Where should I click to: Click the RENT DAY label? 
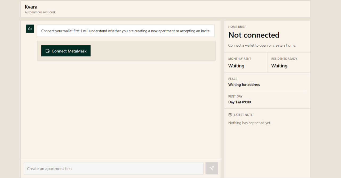(x=236, y=96)
